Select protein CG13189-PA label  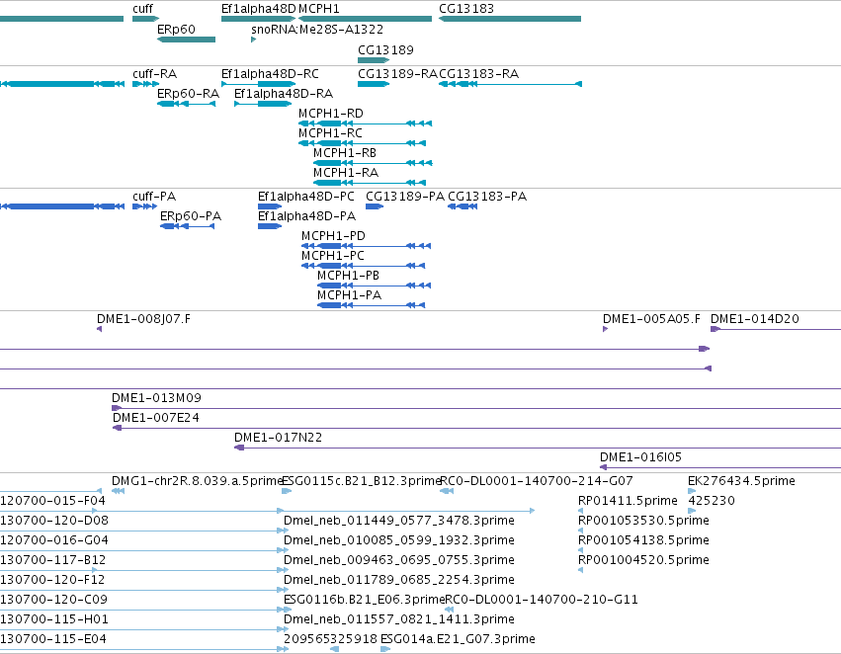pyautogui.click(x=405, y=197)
